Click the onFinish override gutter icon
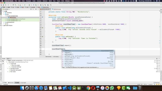 [x=43, y=36]
